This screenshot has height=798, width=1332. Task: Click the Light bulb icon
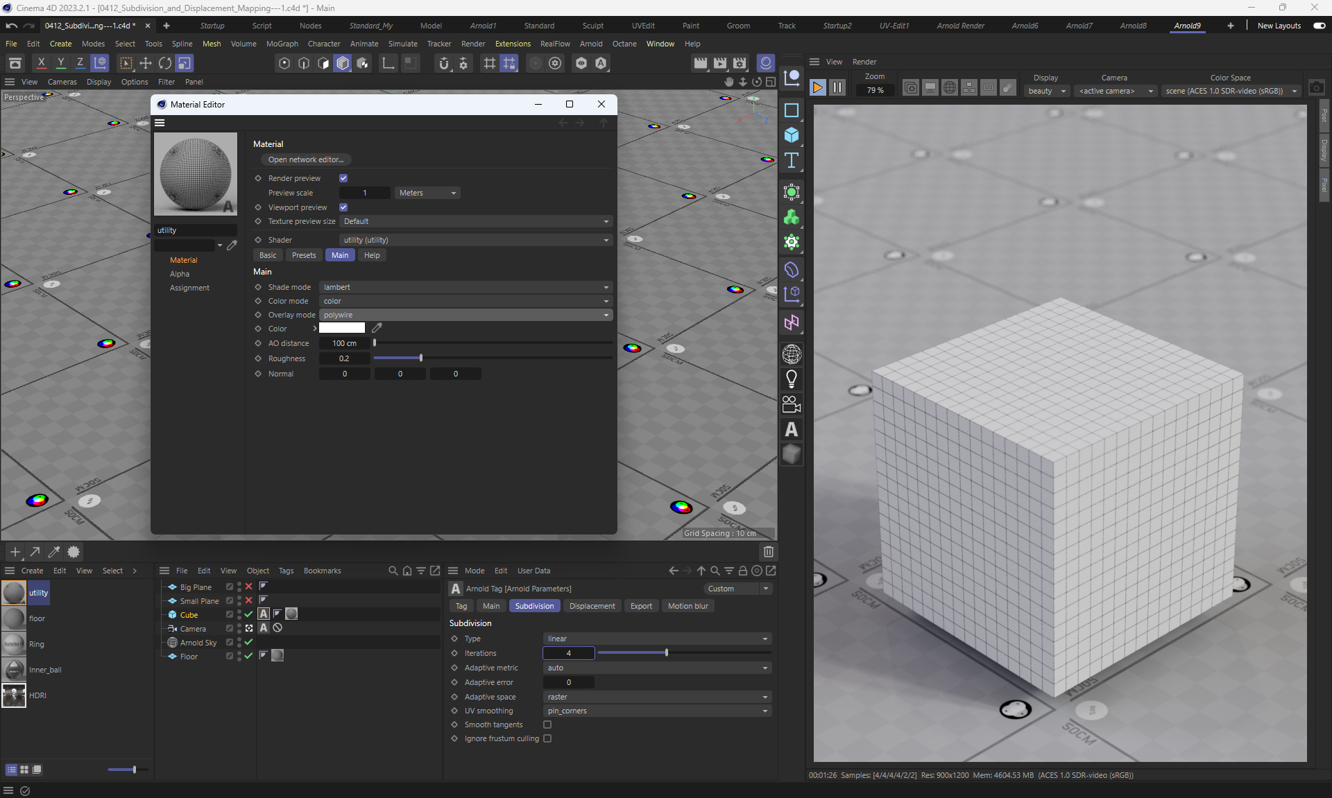(x=791, y=379)
